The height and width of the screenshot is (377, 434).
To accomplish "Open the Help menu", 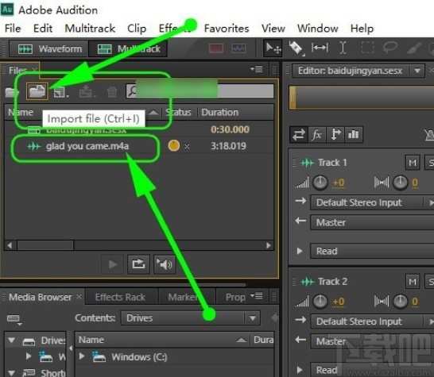I will click(362, 29).
